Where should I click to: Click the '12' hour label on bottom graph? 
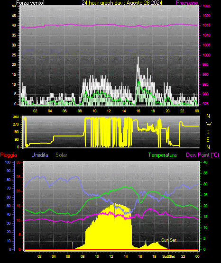pos(111,256)
